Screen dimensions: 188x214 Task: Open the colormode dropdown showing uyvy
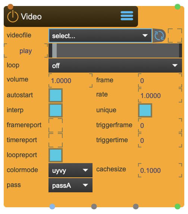click(x=70, y=170)
